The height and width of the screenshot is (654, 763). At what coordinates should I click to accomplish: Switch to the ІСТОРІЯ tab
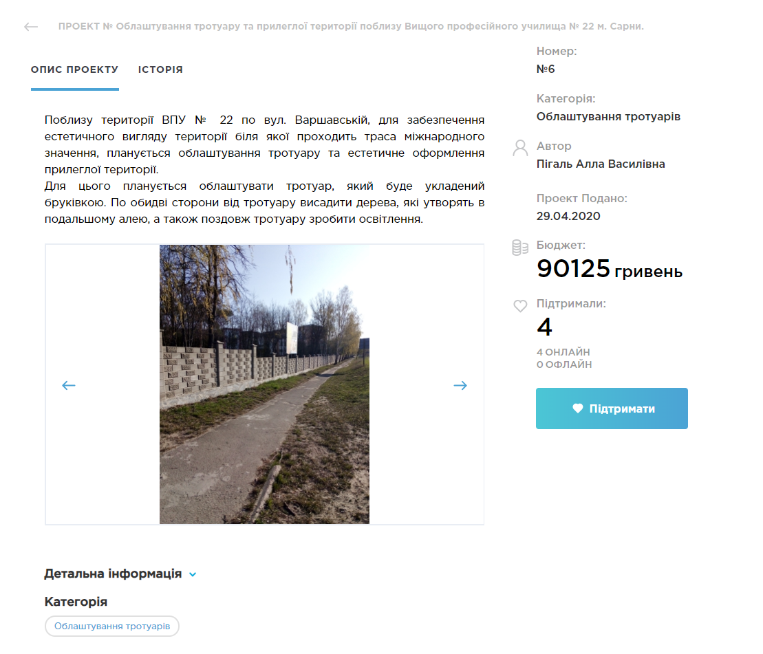tap(160, 69)
